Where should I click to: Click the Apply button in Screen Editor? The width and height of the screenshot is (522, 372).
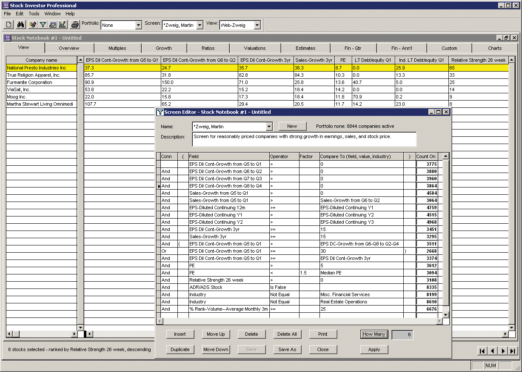click(x=374, y=349)
